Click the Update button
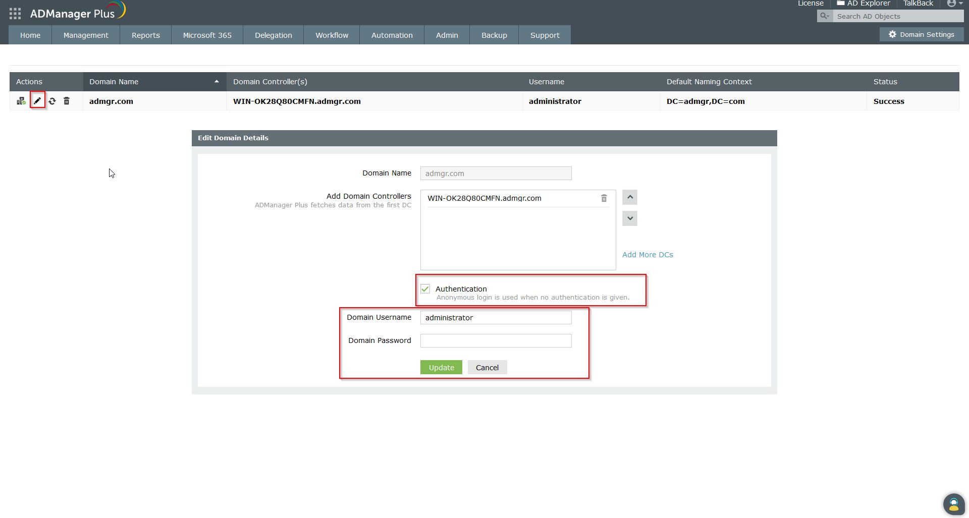969x518 pixels. click(x=441, y=367)
